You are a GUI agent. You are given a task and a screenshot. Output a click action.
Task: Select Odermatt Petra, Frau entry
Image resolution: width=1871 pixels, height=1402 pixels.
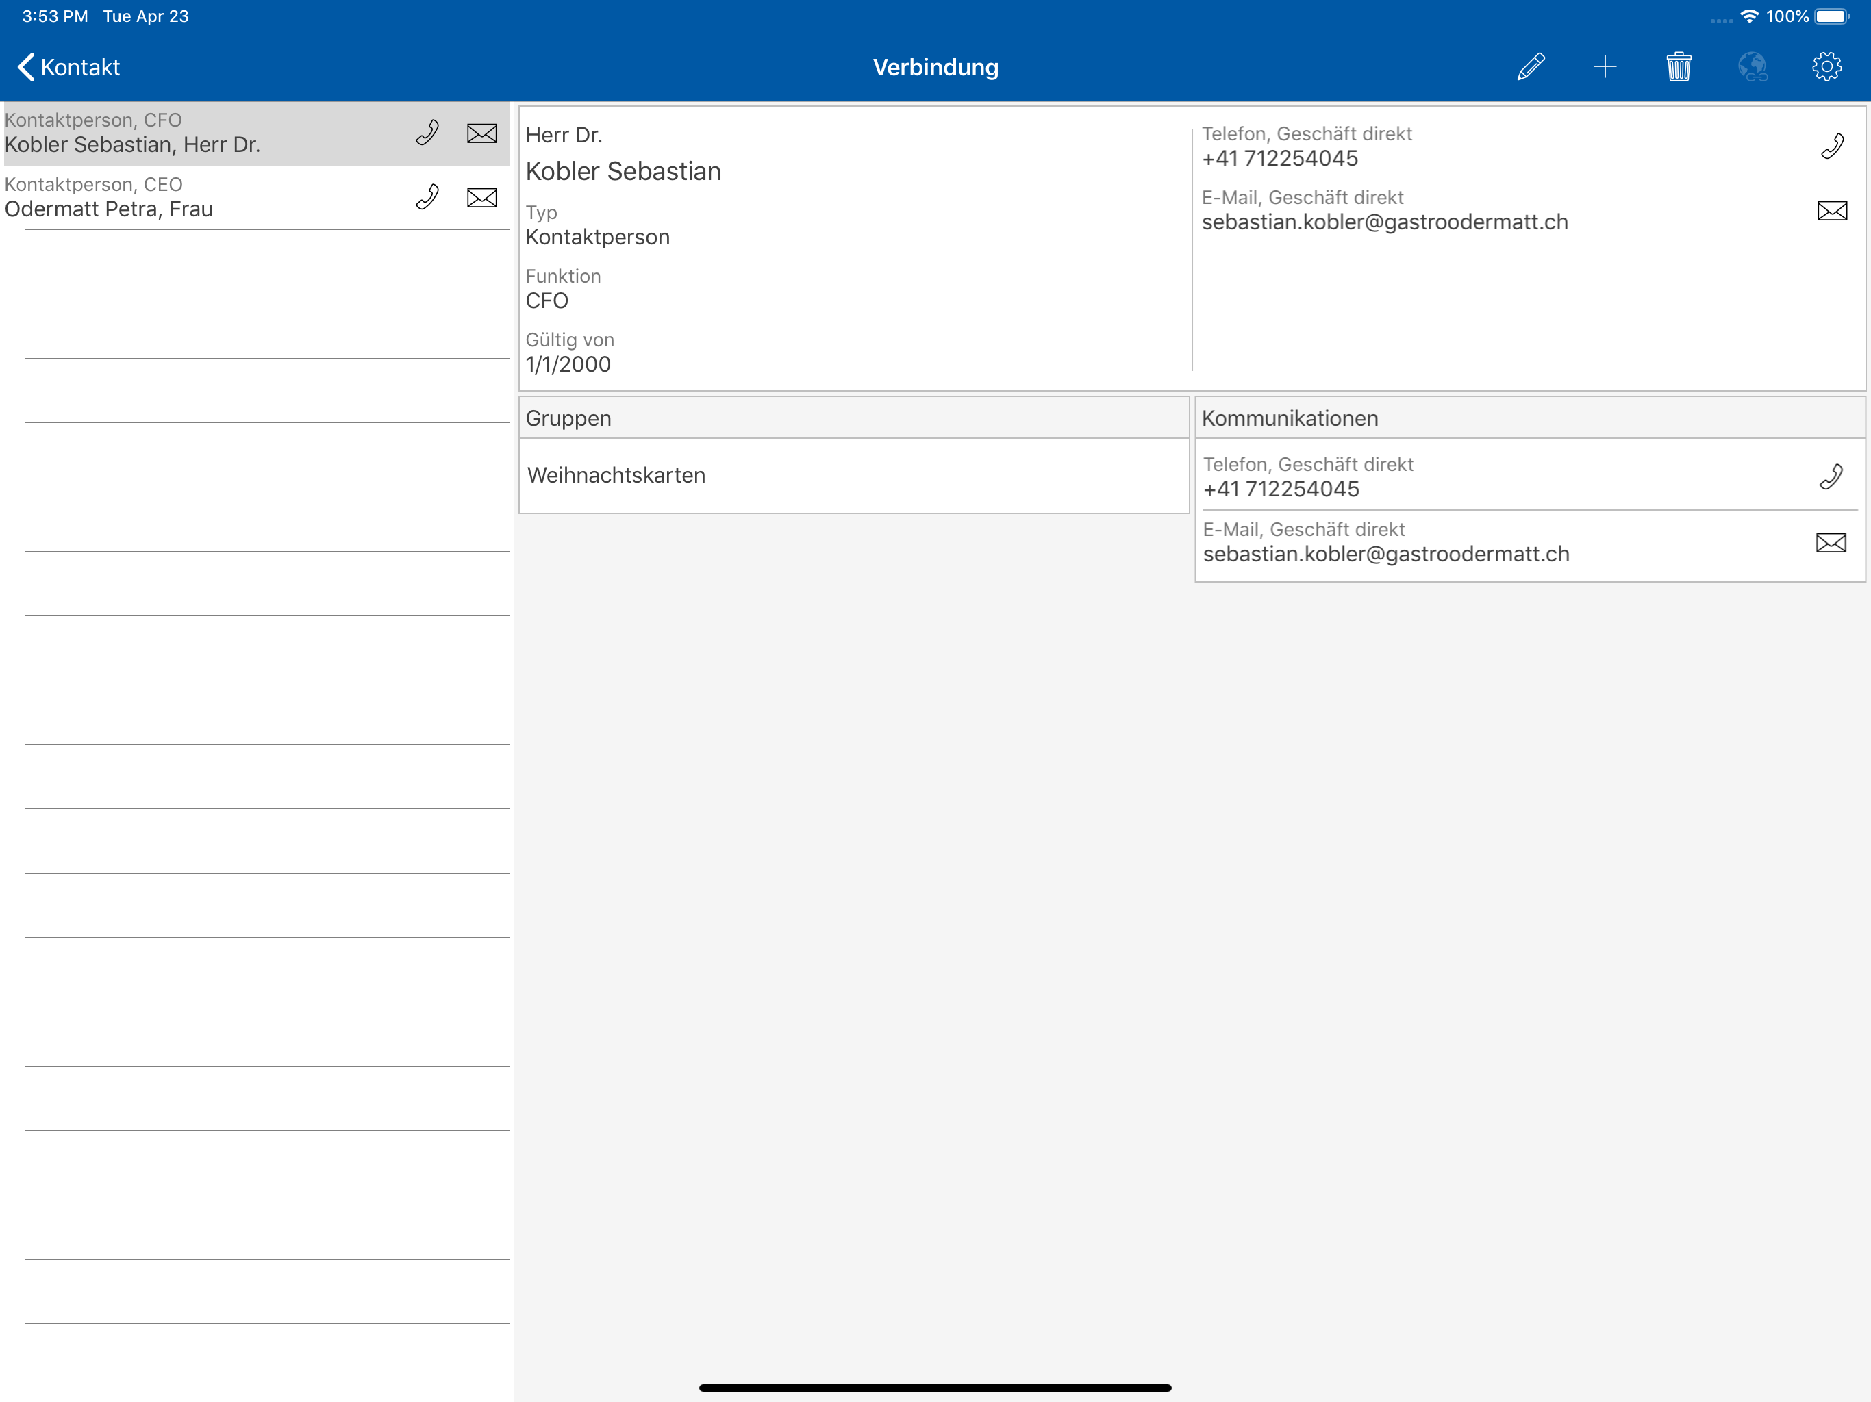(255, 198)
